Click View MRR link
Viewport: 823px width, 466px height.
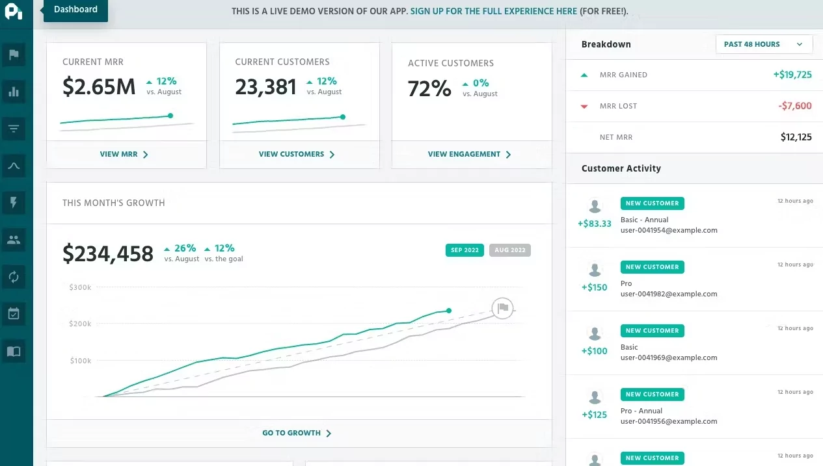pyautogui.click(x=125, y=155)
